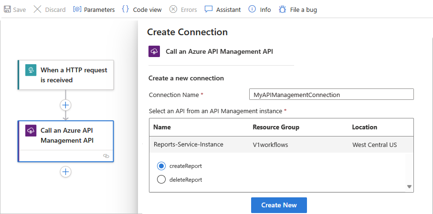Click the Save disk icon

pyautogui.click(x=7, y=10)
